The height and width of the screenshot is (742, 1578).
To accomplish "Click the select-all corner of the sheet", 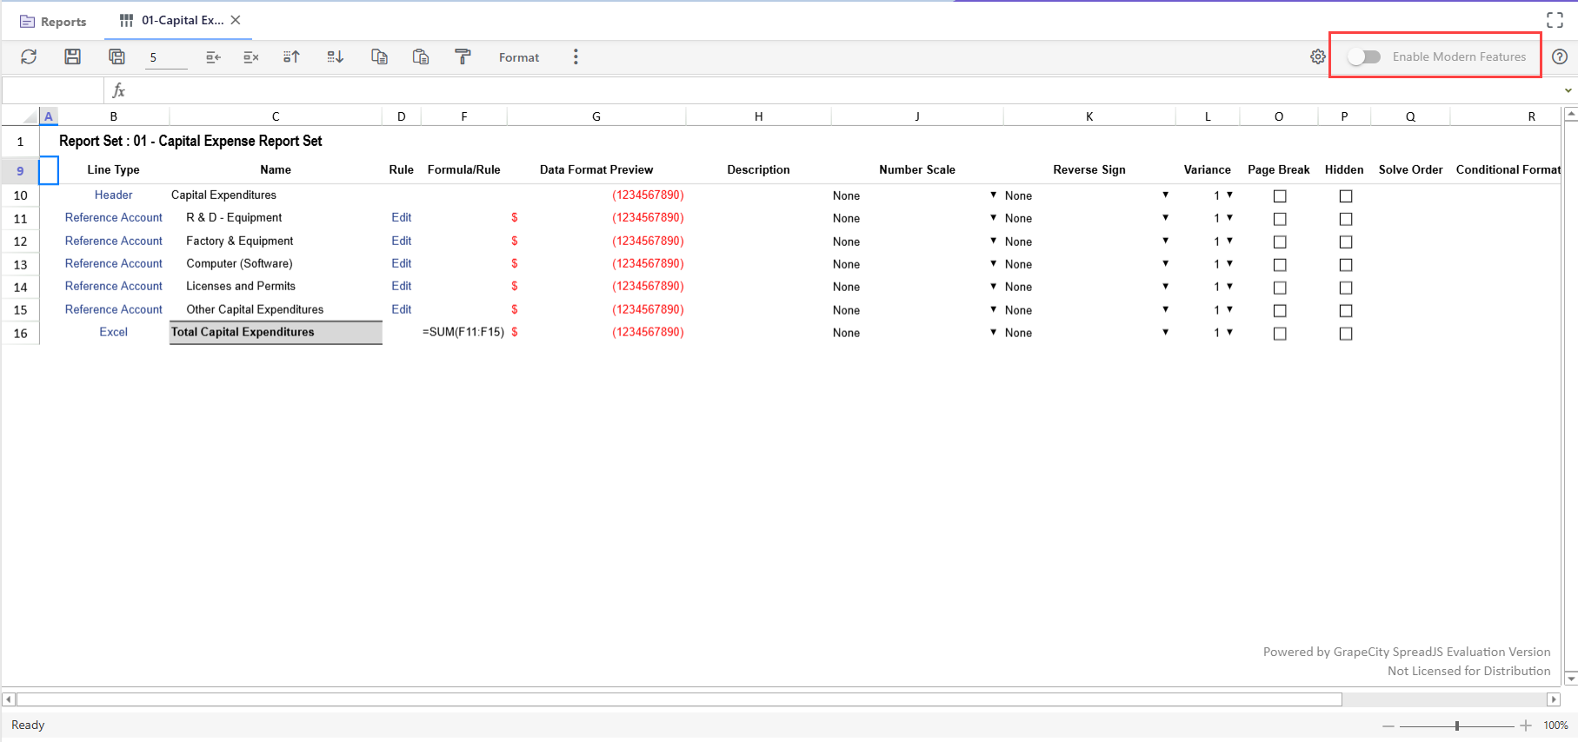I will (20, 116).
